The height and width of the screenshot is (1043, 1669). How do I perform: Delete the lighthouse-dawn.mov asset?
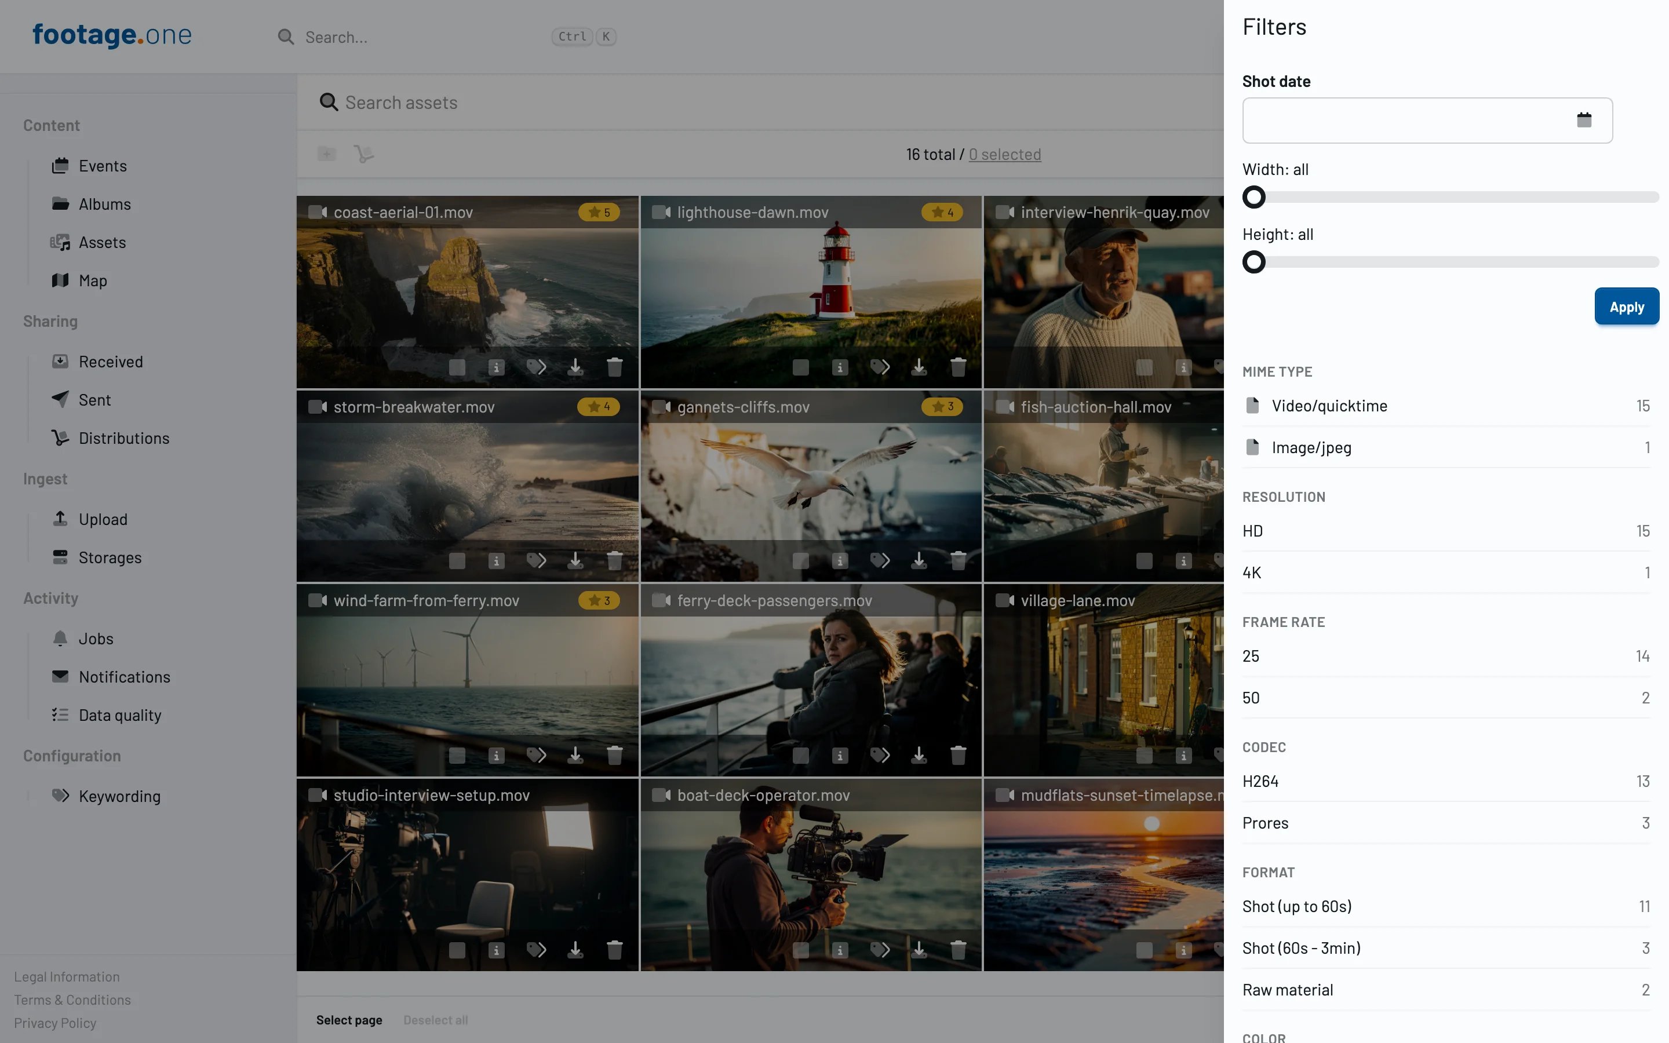[x=958, y=367]
